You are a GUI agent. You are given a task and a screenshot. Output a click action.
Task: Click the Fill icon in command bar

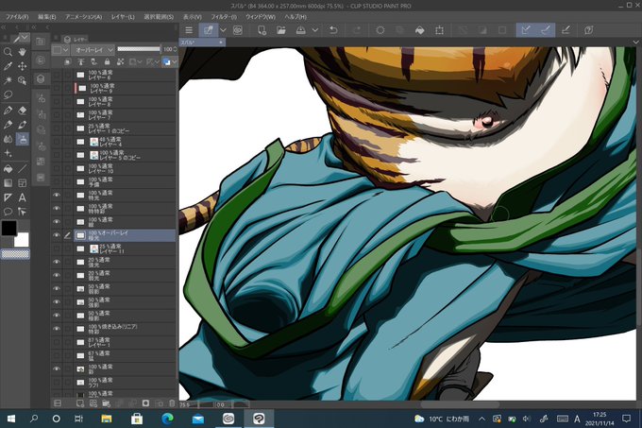click(x=420, y=30)
